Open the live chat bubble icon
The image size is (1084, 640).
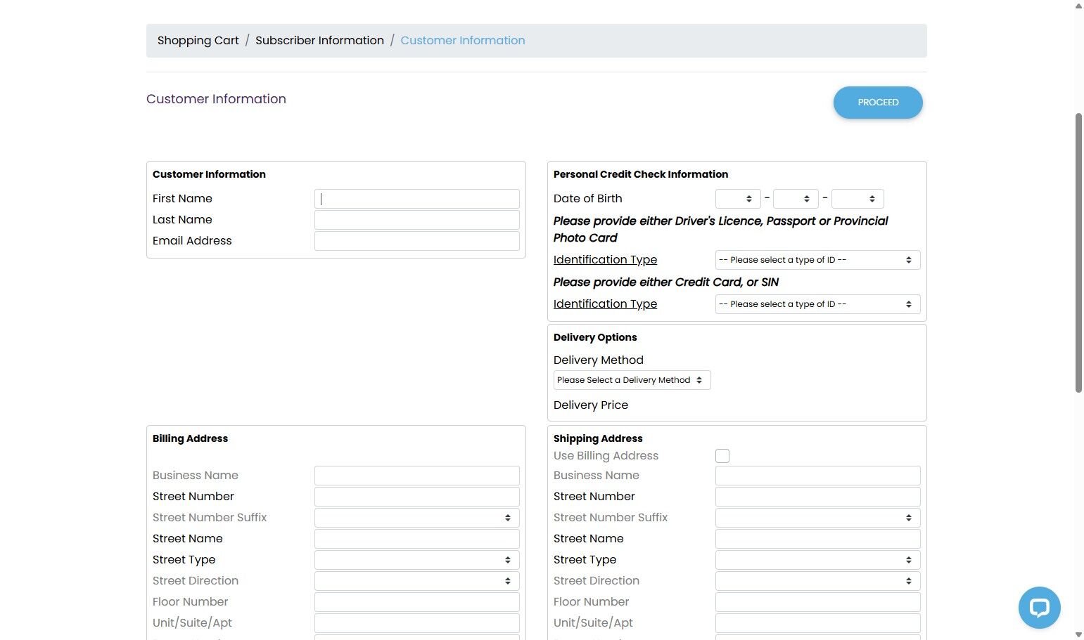point(1039,608)
